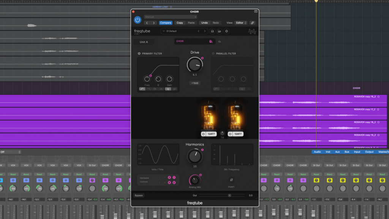Click the Compare button
Viewport: 389px width, 219px height.
(x=166, y=23)
